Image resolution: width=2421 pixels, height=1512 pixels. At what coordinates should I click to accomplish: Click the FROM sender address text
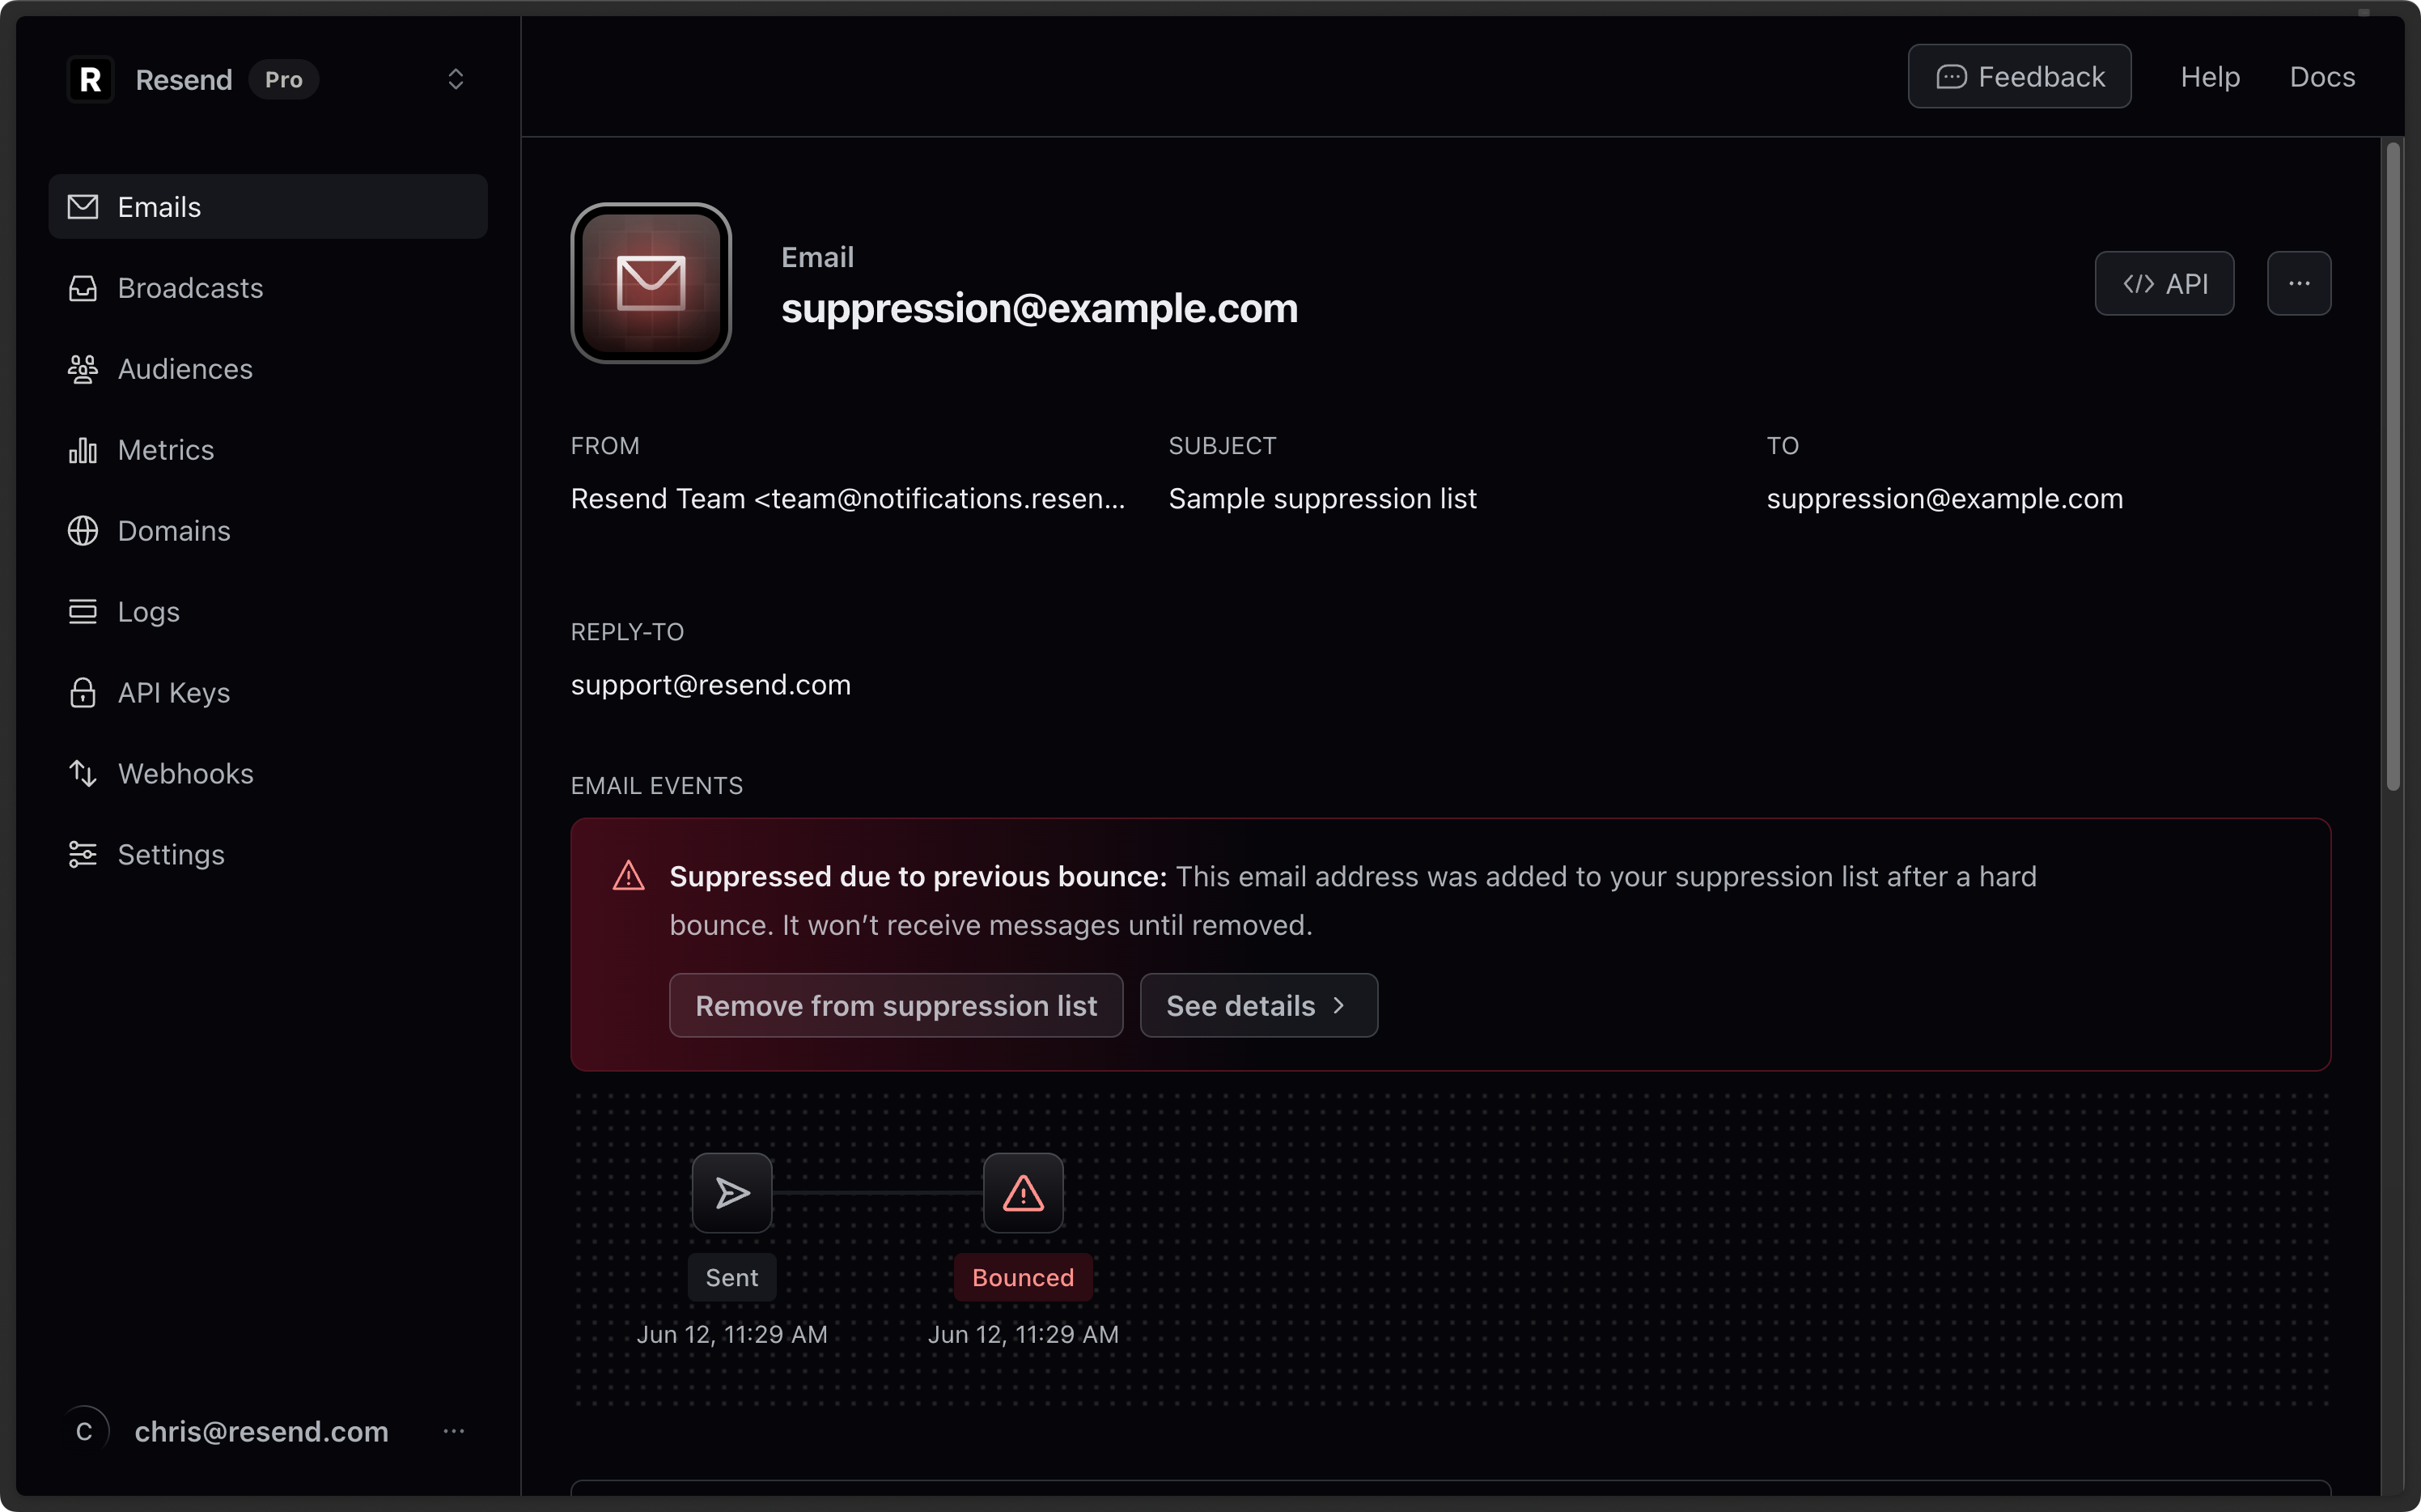click(848, 499)
